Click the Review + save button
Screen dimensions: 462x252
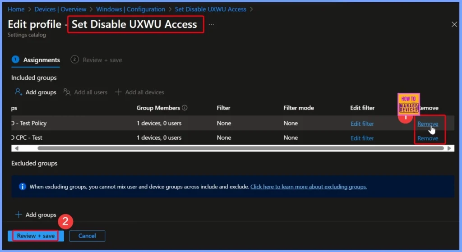click(36, 236)
